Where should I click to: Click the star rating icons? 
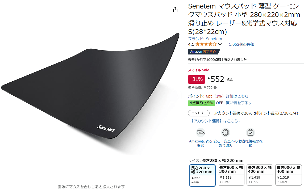[206, 44]
